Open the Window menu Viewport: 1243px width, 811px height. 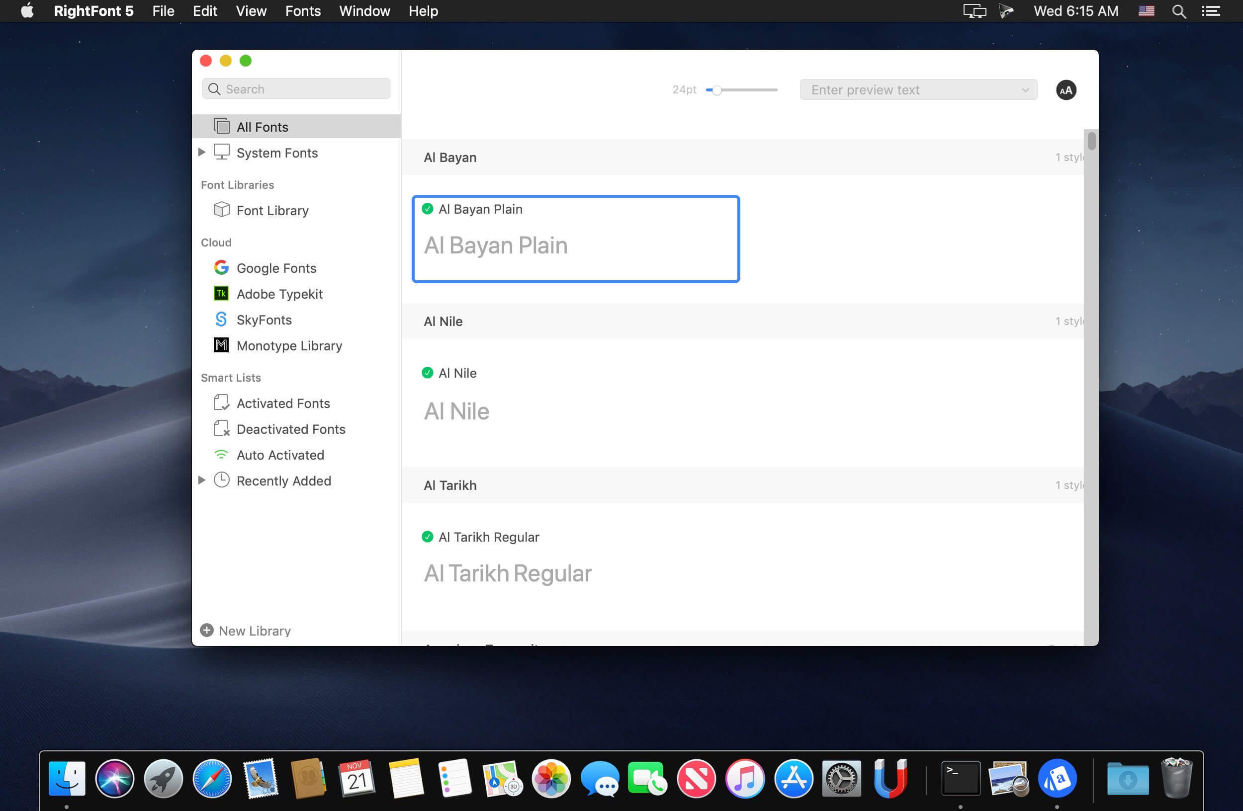[x=364, y=10]
